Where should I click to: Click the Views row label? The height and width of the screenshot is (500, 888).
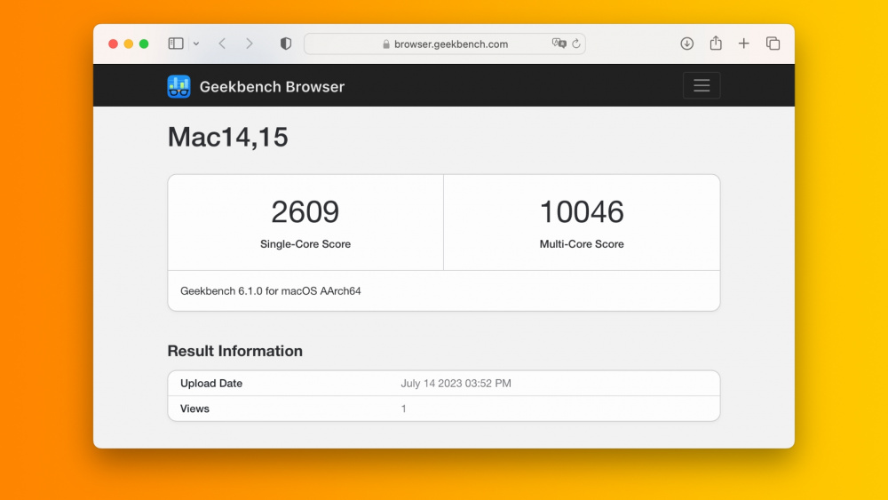point(194,409)
